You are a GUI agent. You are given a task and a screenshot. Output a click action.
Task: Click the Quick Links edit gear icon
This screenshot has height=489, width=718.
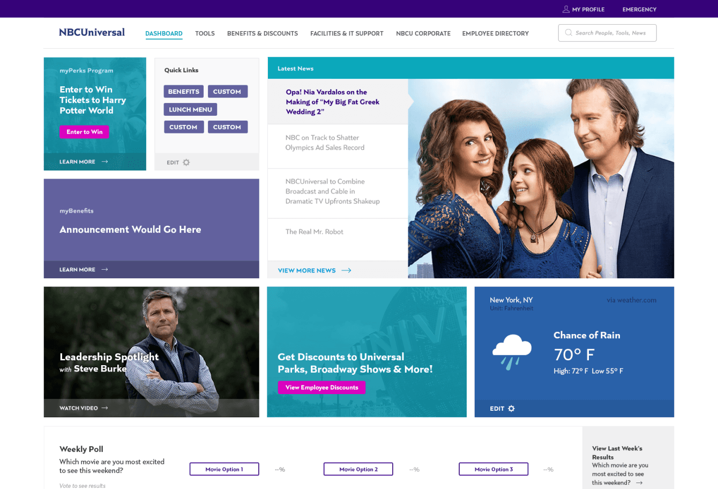point(186,162)
